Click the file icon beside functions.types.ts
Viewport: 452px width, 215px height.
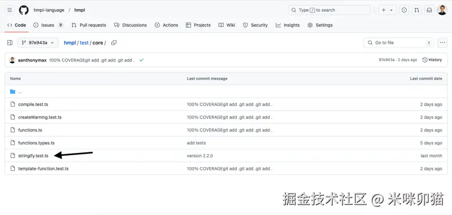coord(12,143)
